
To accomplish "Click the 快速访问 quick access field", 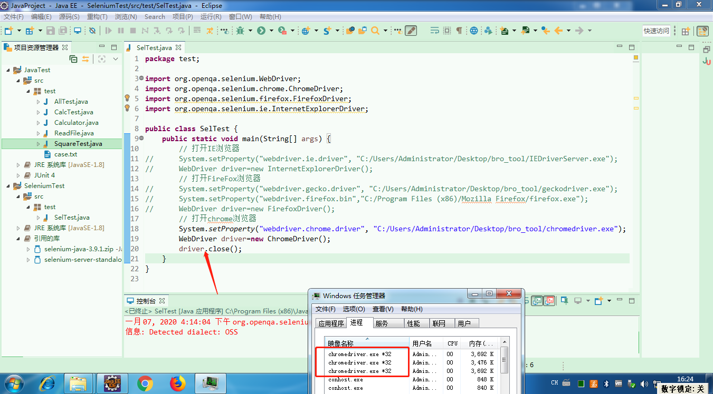I will click(656, 31).
